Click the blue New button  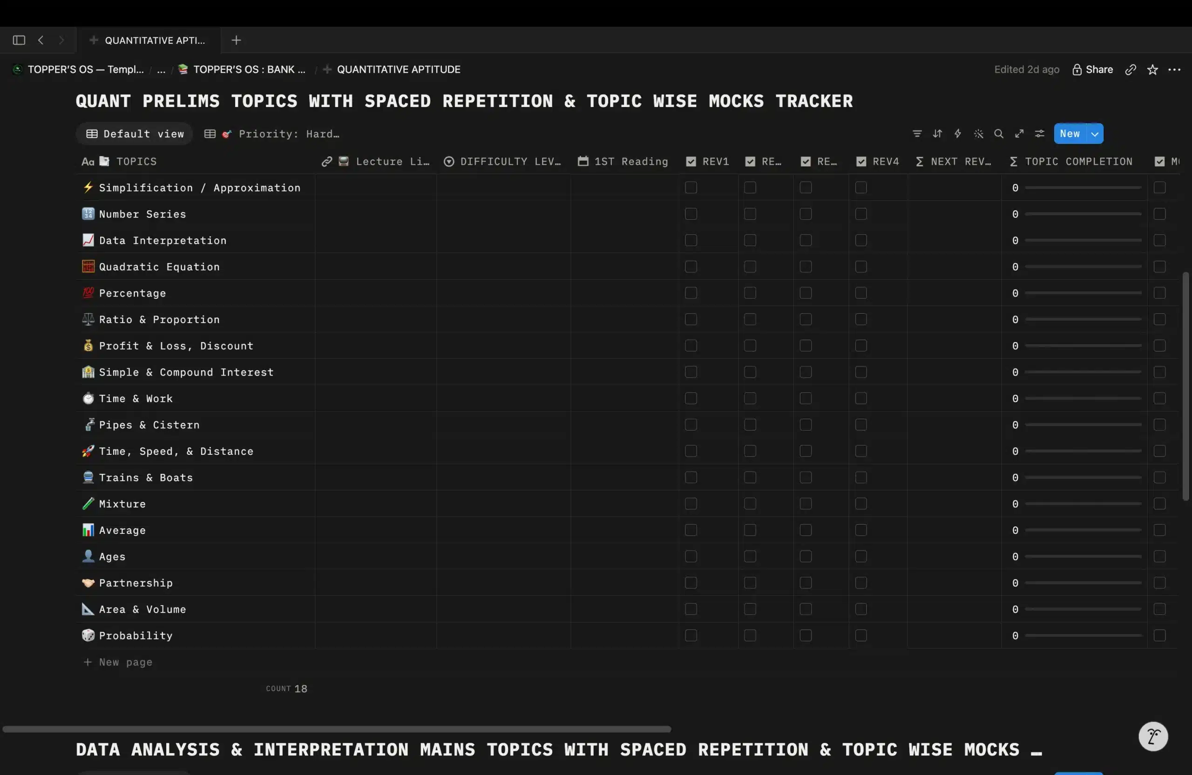[x=1070, y=134]
